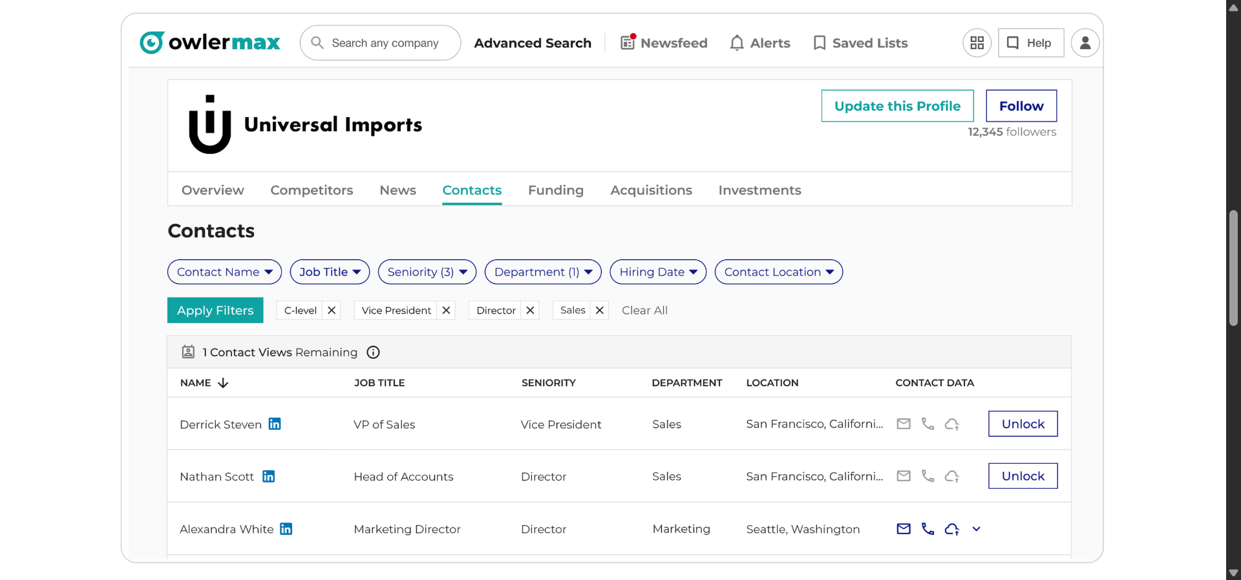This screenshot has height=580, width=1241.
Task: Open the Department (1) filter dropdown
Action: pyautogui.click(x=543, y=272)
